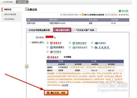Click the 支付限额 heading
The width and height of the screenshot is (137, 98).
click(67, 57)
